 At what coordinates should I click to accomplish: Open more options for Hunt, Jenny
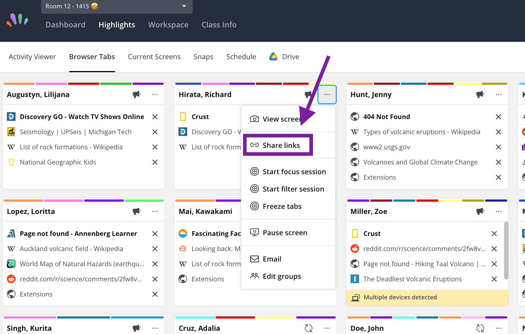499,95
